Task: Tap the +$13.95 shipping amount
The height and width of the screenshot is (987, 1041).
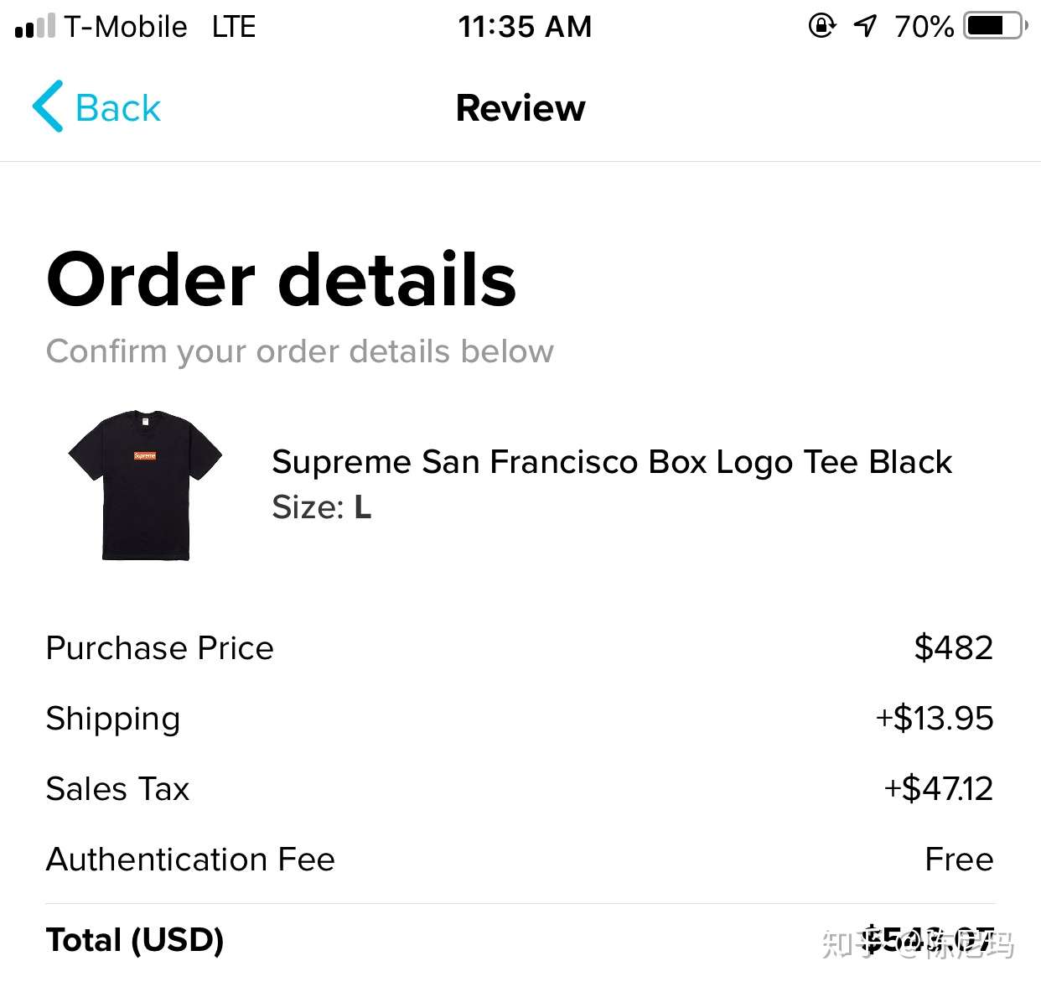Action: tap(934, 719)
